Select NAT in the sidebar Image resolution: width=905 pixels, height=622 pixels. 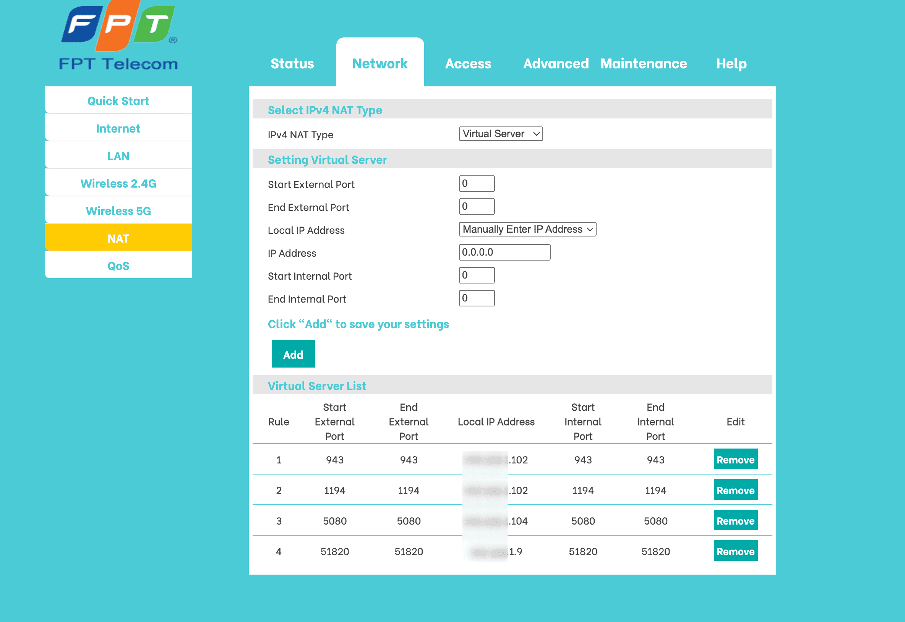pyautogui.click(x=118, y=238)
